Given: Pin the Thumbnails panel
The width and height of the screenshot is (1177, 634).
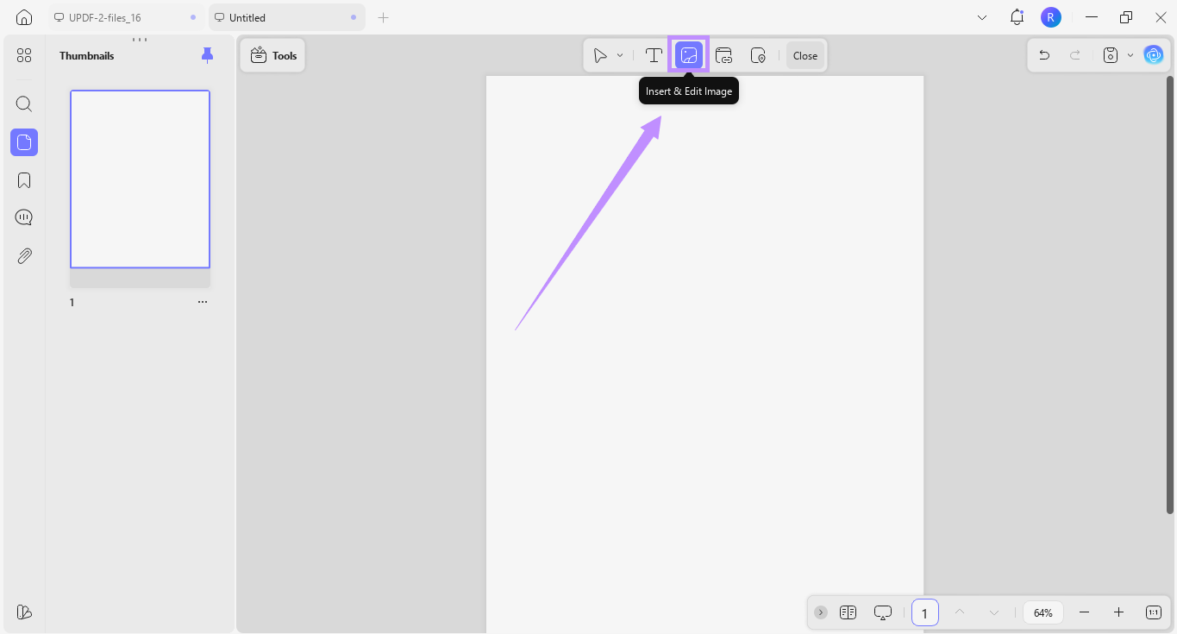Looking at the screenshot, I should click(x=207, y=54).
